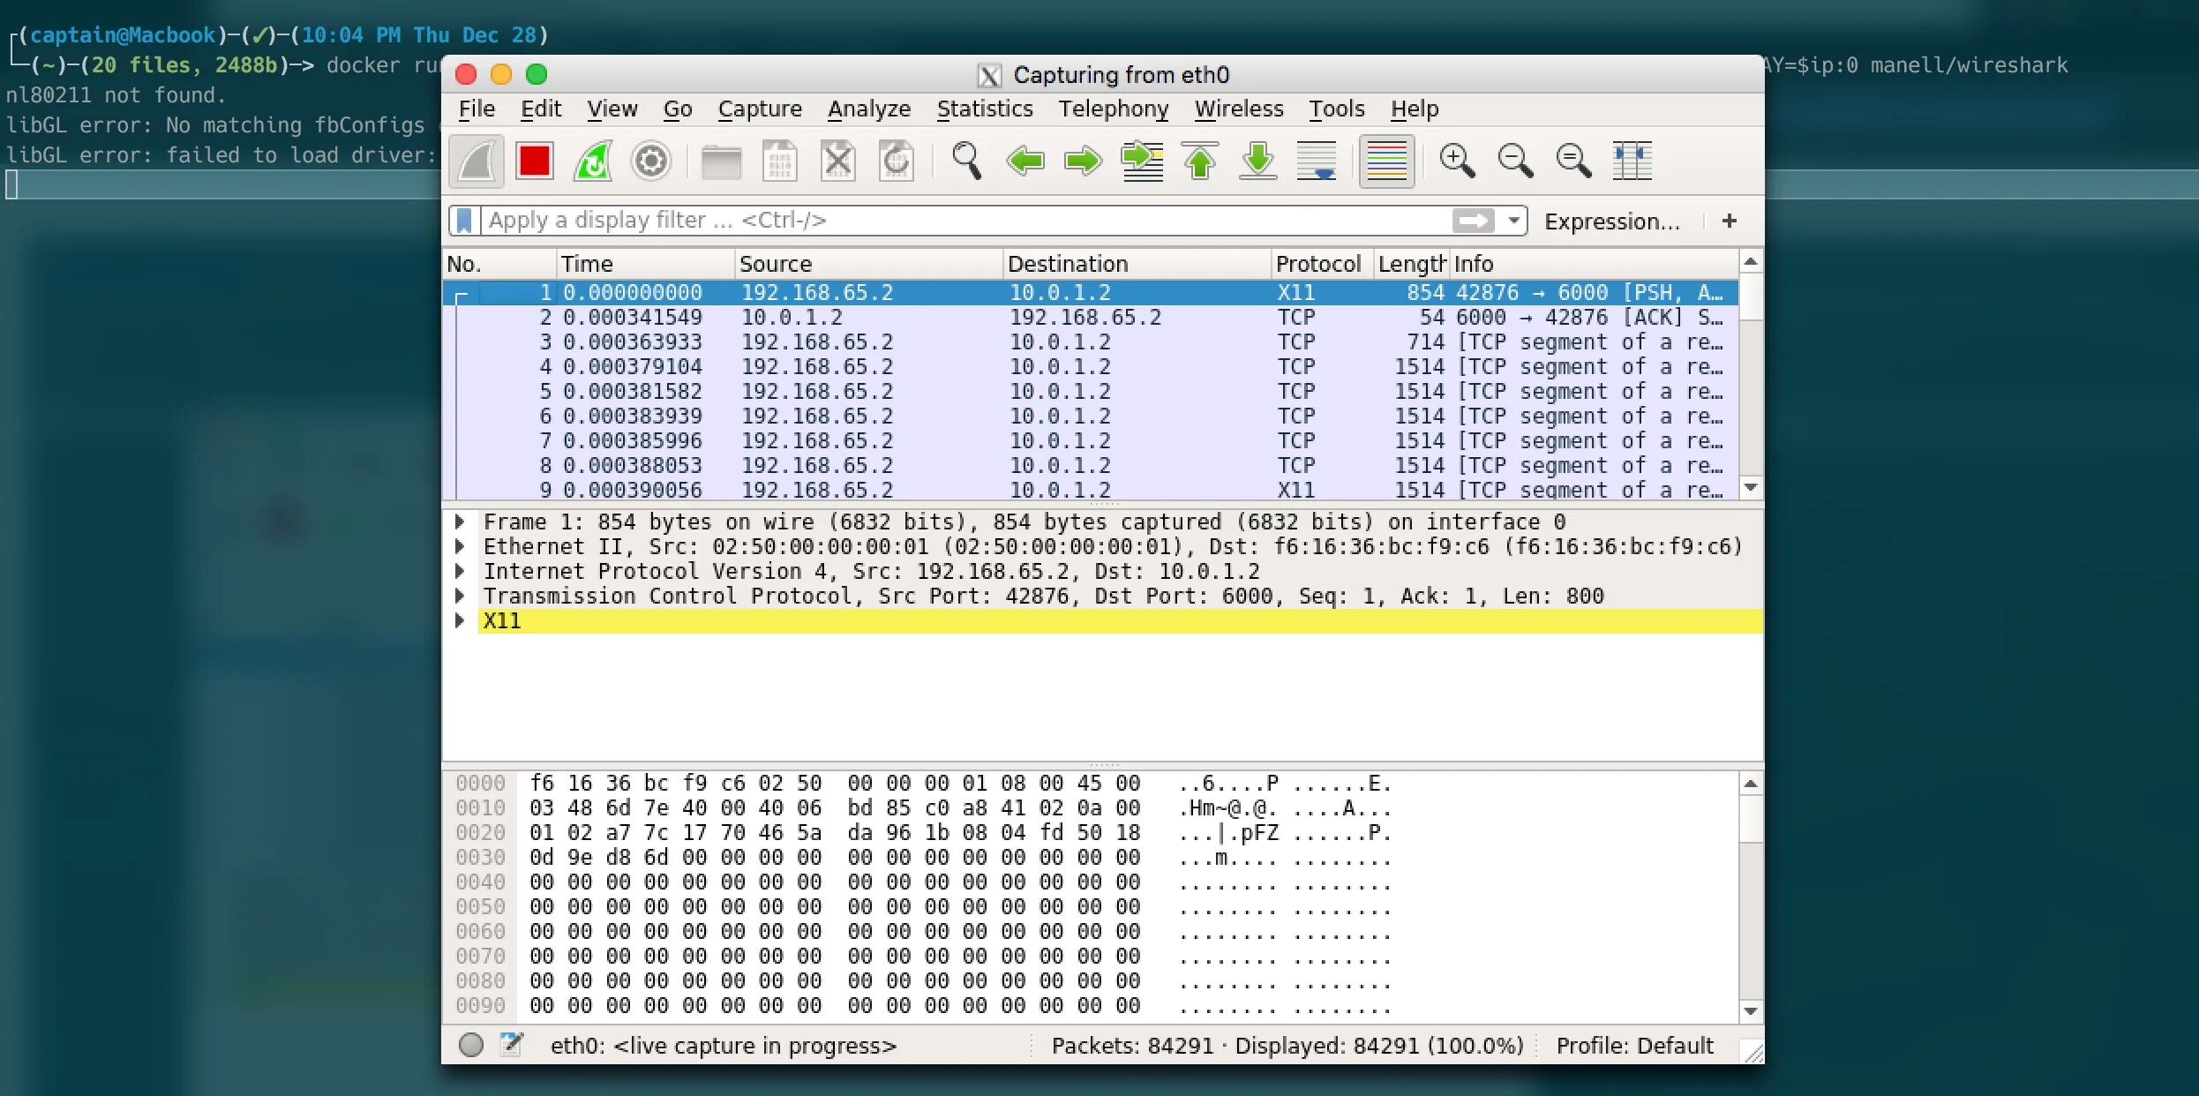
Task: Sort packets by the Time column
Action: coord(646,264)
